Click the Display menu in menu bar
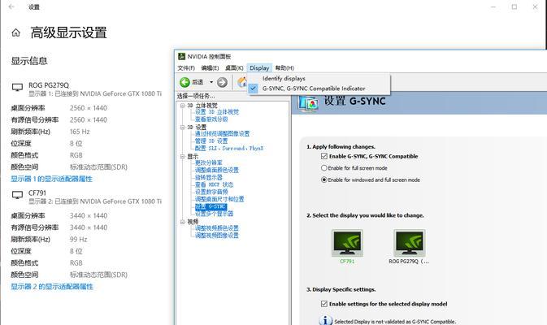547x325 pixels. [259, 68]
